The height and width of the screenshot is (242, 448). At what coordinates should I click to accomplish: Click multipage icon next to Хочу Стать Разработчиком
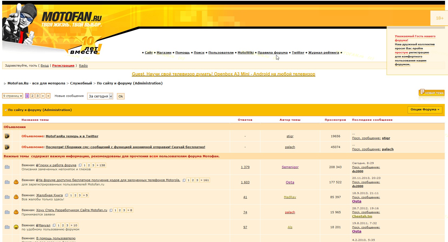[111, 210]
